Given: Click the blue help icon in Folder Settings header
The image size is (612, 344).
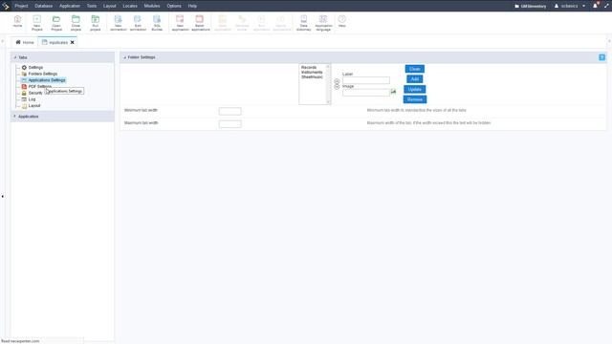Looking at the screenshot, I should click(601, 57).
